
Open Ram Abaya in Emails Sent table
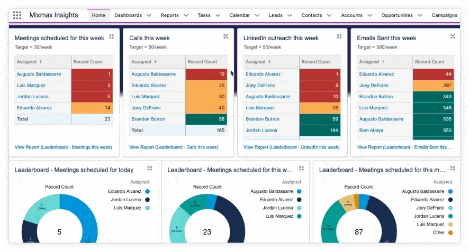371,130
